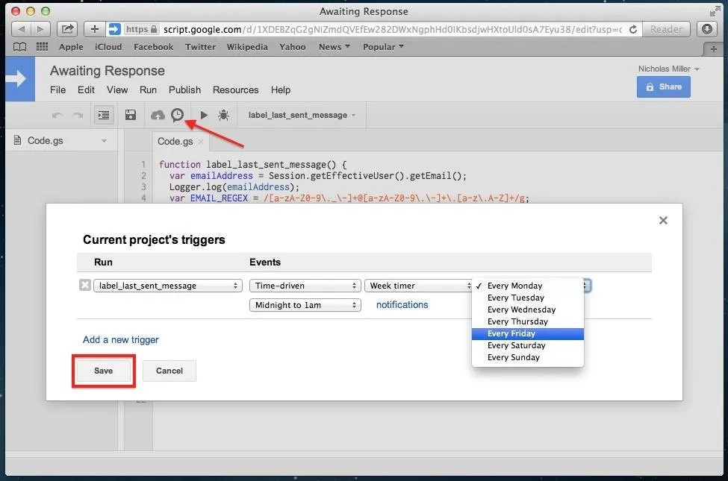The width and height of the screenshot is (728, 481).
Task: Toggle the indent formatting icon
Action: [x=104, y=115]
